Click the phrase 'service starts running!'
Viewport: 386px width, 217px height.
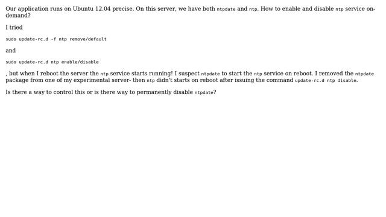pos(141,74)
